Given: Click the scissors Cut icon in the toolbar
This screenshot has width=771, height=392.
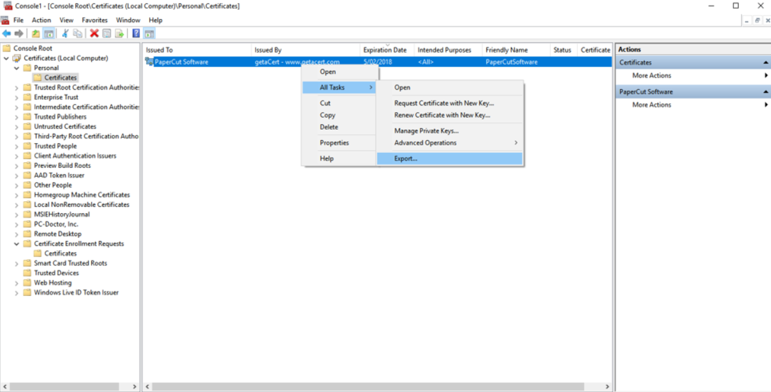Looking at the screenshot, I should (x=65, y=34).
